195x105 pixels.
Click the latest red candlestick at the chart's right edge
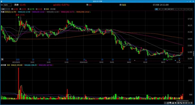[x=183, y=49]
